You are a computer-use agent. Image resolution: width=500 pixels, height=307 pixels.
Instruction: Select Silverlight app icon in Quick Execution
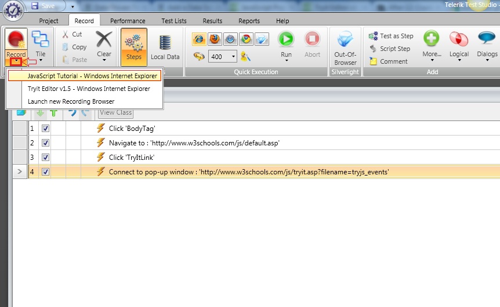pyautogui.click(x=262, y=39)
